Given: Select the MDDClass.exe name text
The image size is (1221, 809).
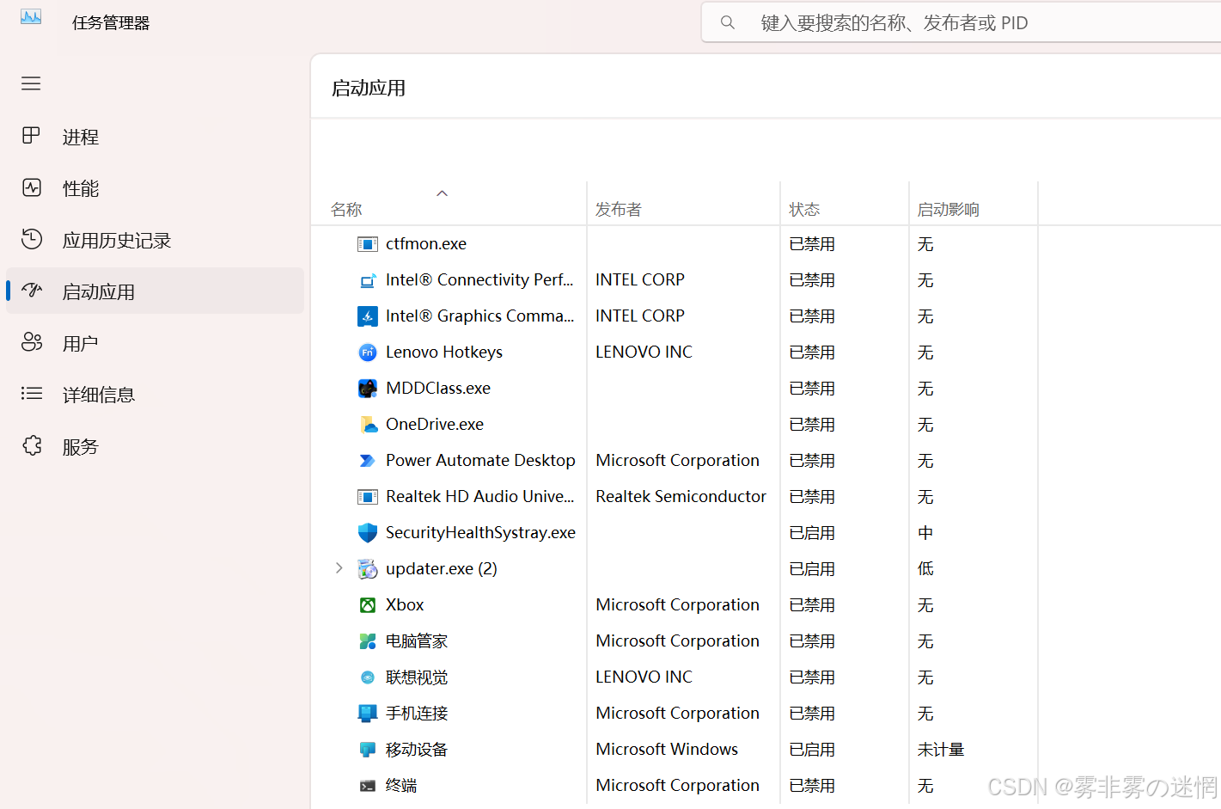Looking at the screenshot, I should 438,389.
